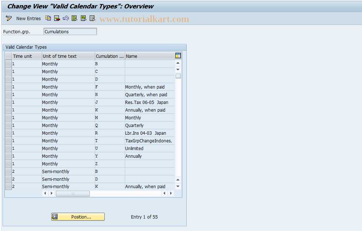Open table column configuration icon
Image resolution: width=362 pixels, height=231 pixels.
pyautogui.click(x=178, y=55)
